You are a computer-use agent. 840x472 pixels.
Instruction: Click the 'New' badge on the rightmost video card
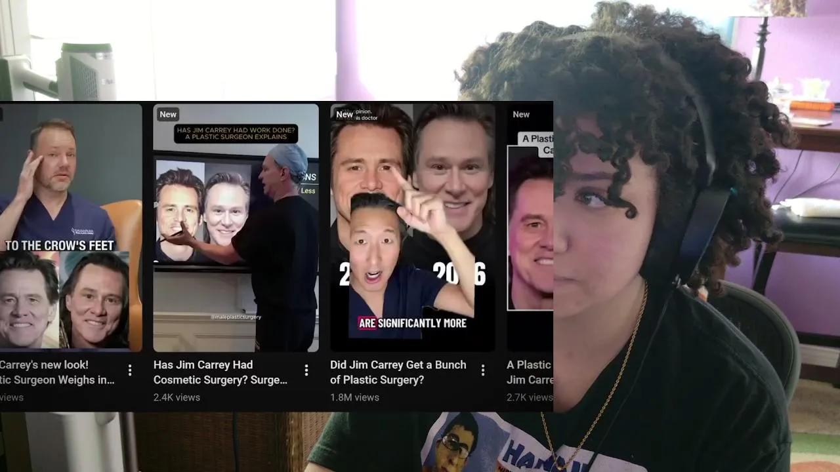[521, 114]
